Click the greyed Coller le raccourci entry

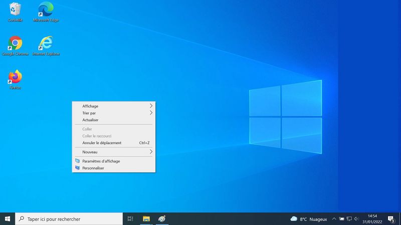114,136
